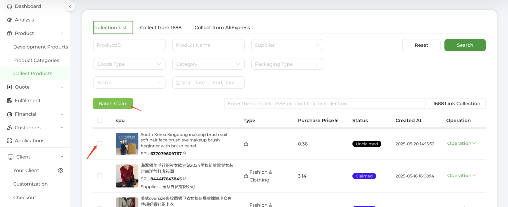Collapse the sidebar with the arrow icon
The image size is (508, 207).
[70, 6]
